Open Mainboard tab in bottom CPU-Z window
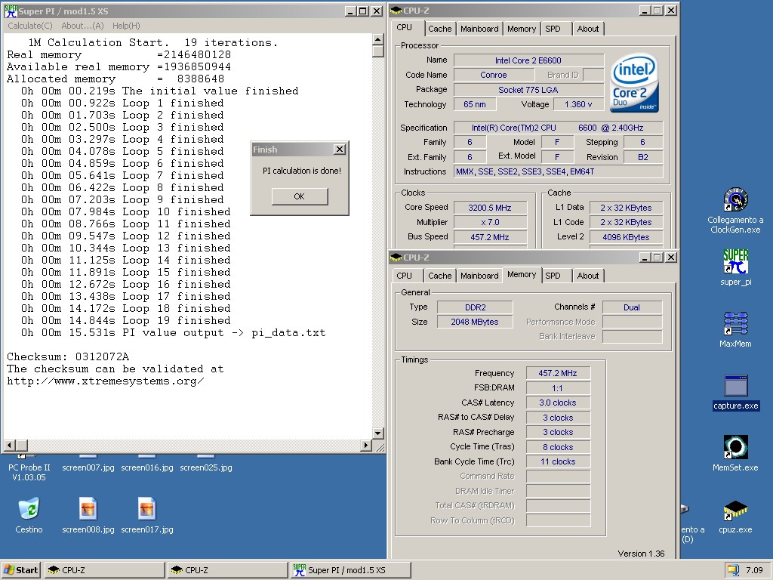773x580 pixels. pos(479,276)
